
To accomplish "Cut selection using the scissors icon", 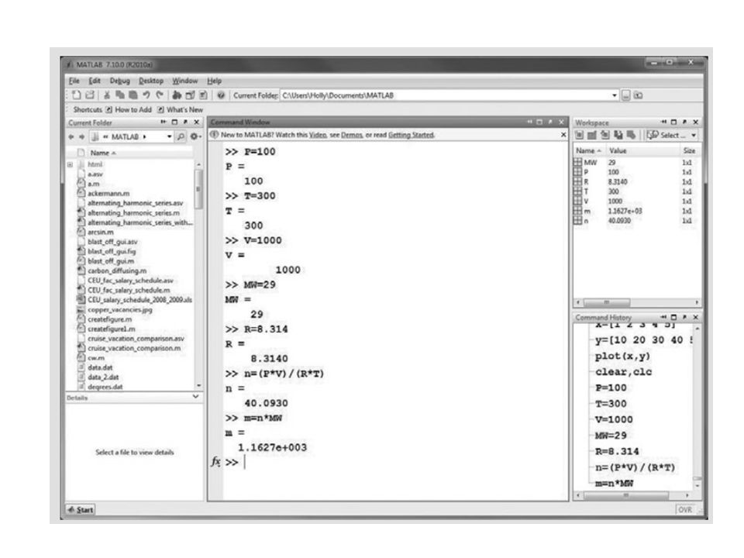I will pyautogui.click(x=107, y=95).
